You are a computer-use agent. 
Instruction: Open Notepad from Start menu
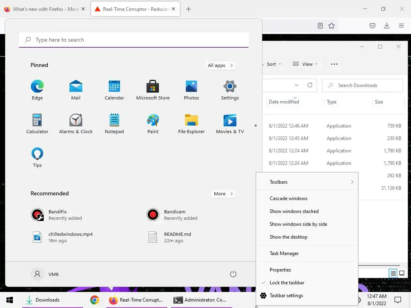tap(114, 124)
